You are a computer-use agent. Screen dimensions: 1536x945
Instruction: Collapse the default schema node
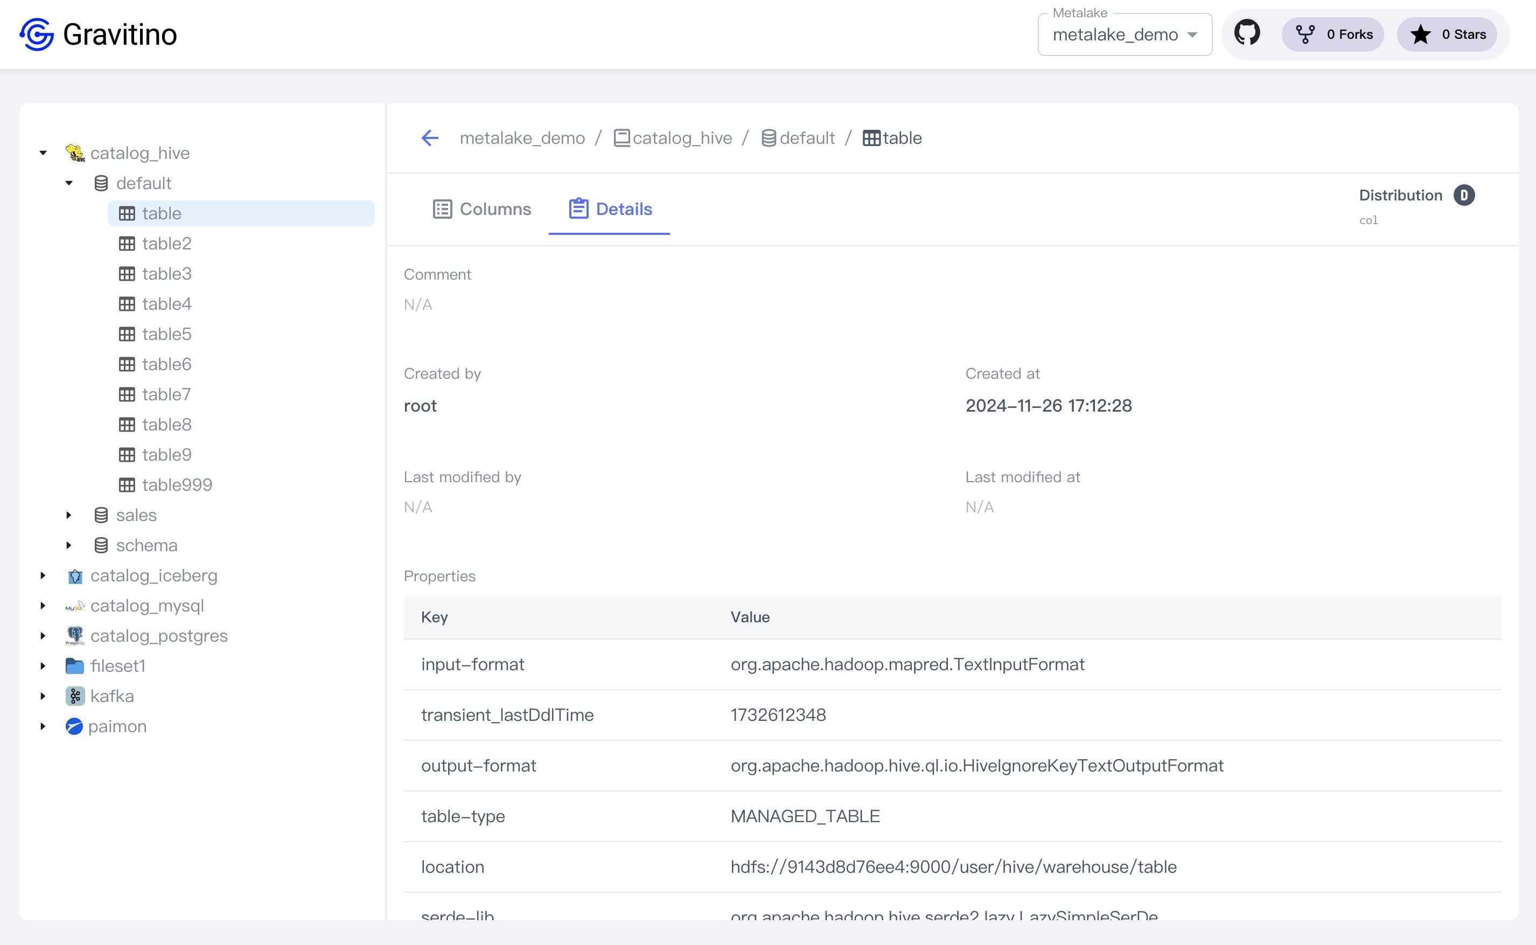[69, 183]
